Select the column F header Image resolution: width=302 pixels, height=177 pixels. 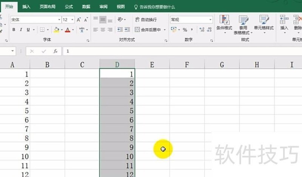[x=187, y=65]
